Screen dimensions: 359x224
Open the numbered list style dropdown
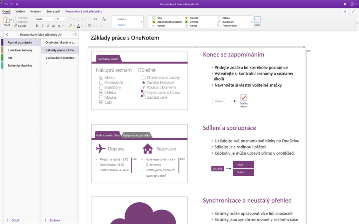click(x=82, y=19)
